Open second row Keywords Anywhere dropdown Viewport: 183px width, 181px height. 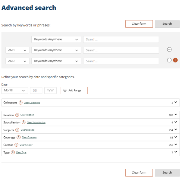(56, 50)
